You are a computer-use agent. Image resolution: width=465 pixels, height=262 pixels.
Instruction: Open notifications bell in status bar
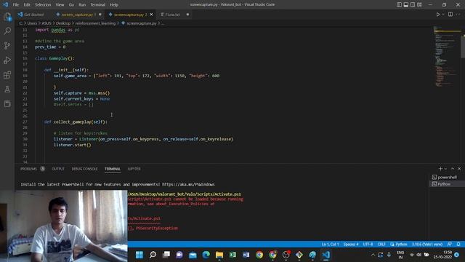[x=458, y=245]
